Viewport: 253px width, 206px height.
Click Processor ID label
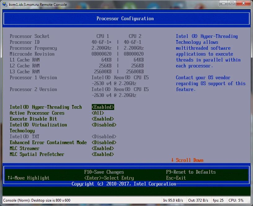24,42
